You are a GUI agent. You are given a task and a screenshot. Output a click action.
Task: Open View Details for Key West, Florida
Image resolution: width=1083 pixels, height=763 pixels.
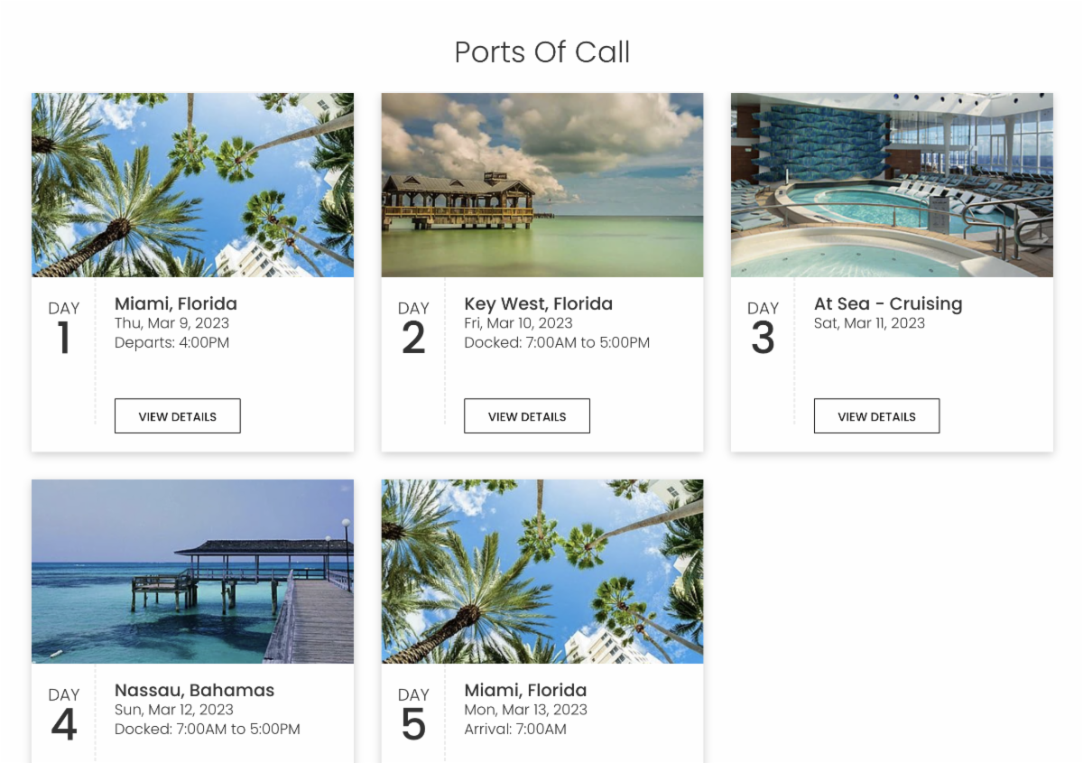(x=527, y=416)
